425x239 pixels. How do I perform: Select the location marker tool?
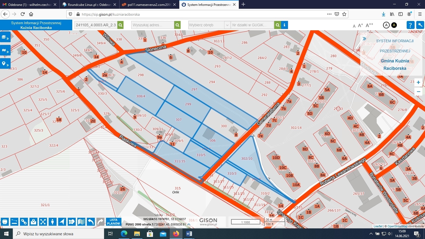[33, 222]
